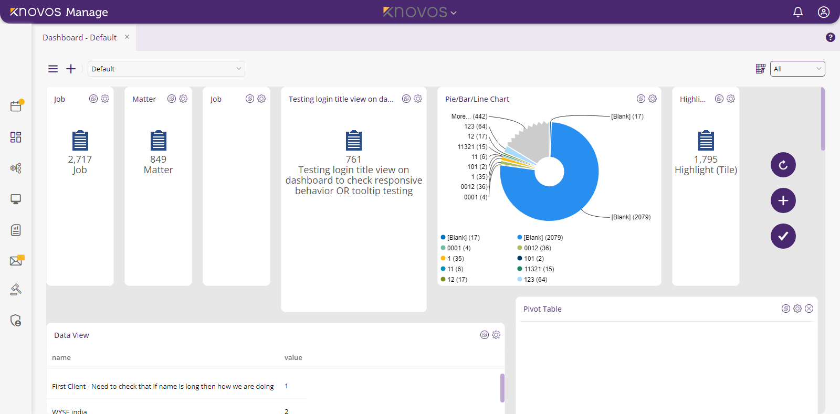Click the clipboard icon in the Testing login tile
Image resolution: width=840 pixels, height=414 pixels.
pyautogui.click(x=354, y=141)
